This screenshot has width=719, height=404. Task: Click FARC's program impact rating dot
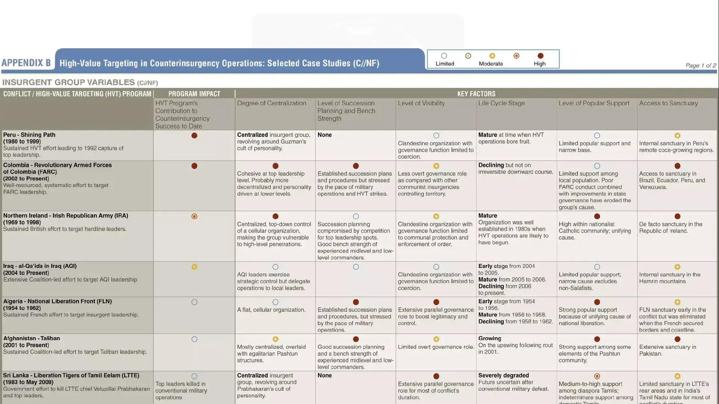click(x=194, y=166)
